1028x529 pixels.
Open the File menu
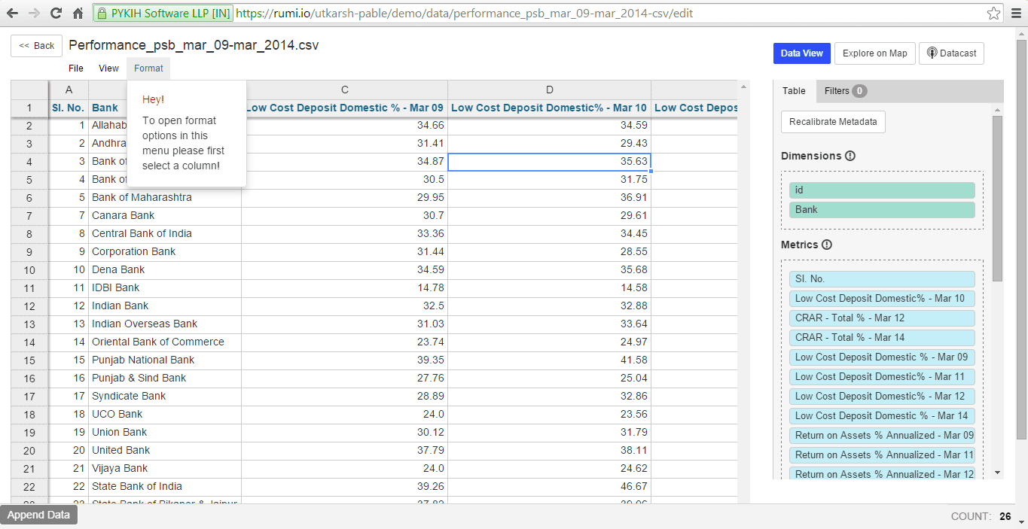(x=76, y=68)
